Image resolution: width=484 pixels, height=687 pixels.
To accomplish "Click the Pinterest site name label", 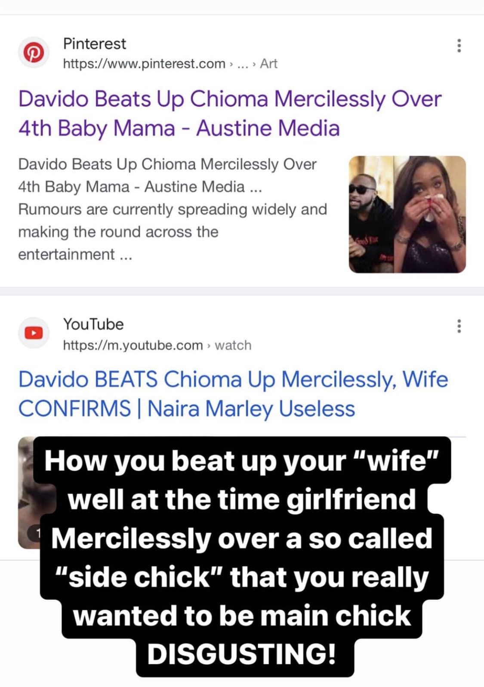I will (x=95, y=43).
